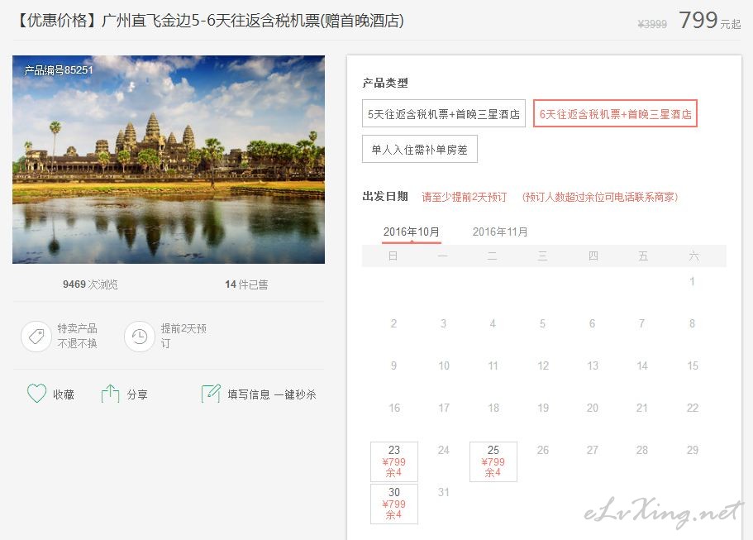Click the share upload icon
Viewport: 753px width, 540px height.
(x=110, y=394)
